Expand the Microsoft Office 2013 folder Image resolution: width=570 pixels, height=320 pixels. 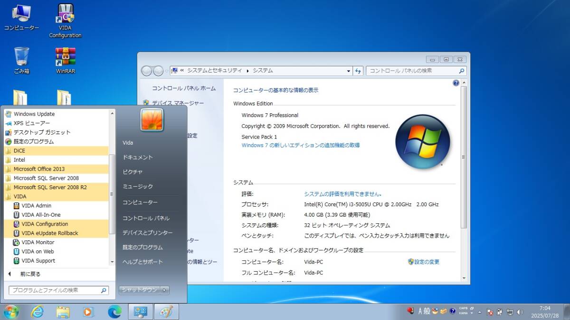[57, 169]
